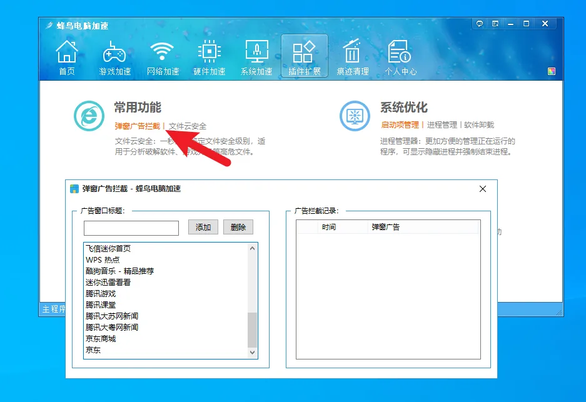
Task: Click the 软件卸载 link
Action: [478, 125]
